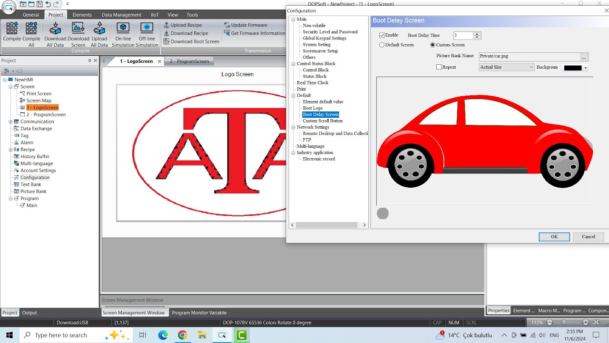Collapse the NewHMI tree node
This screenshot has height=343, width=609.
(4, 80)
